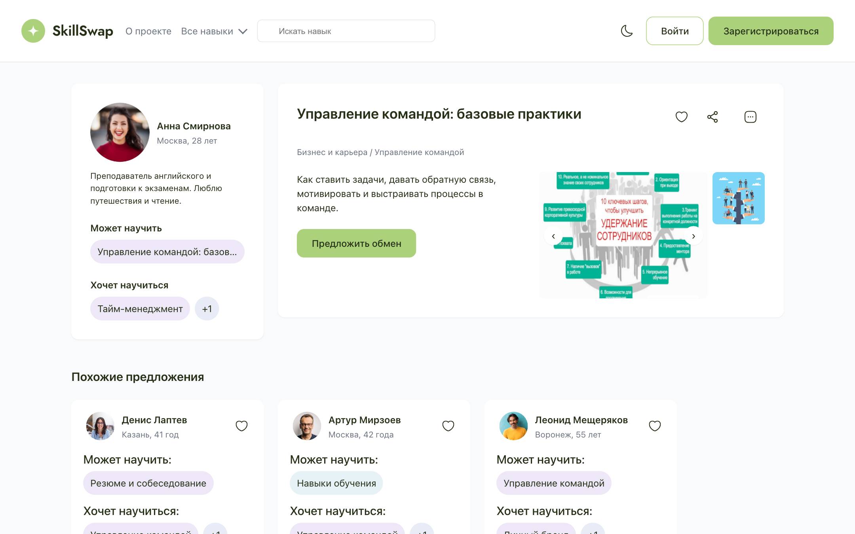Viewport: 855px width, 534px height.
Task: Toggle dark mode with the moon icon
Action: [627, 31]
